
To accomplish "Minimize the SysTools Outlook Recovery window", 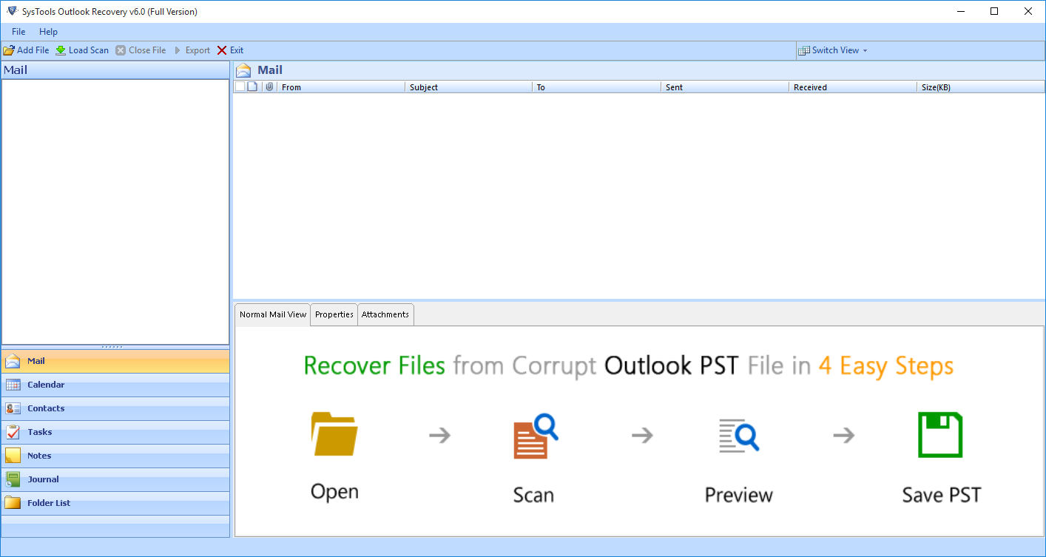I will click(x=960, y=11).
